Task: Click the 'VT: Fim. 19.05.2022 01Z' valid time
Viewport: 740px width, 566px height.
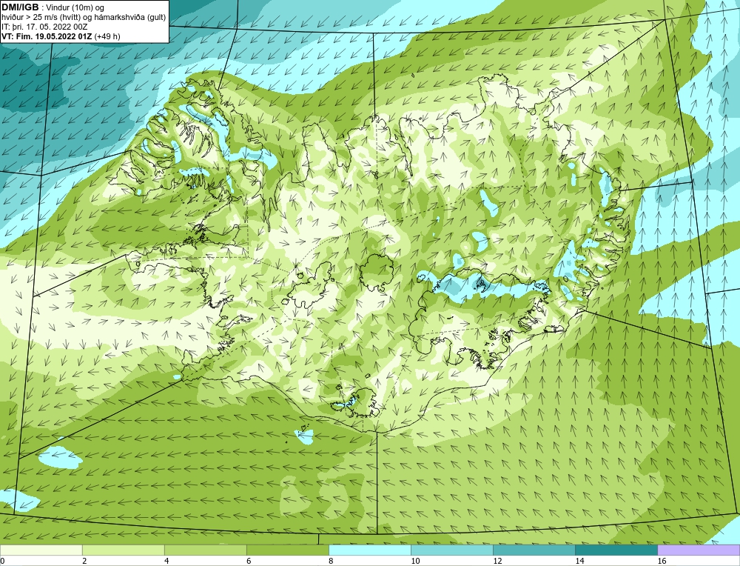Action: point(47,36)
